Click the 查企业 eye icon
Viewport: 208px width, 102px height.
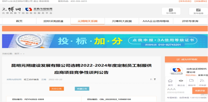pyautogui.click(x=181, y=81)
